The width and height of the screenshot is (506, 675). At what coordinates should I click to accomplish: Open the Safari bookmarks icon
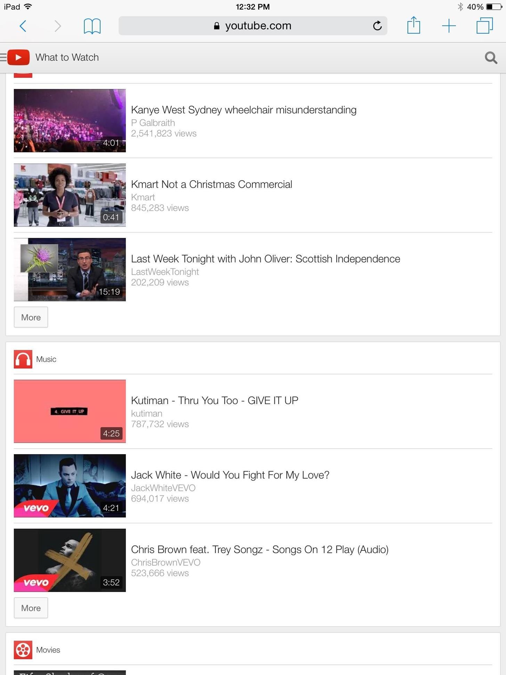(x=92, y=26)
